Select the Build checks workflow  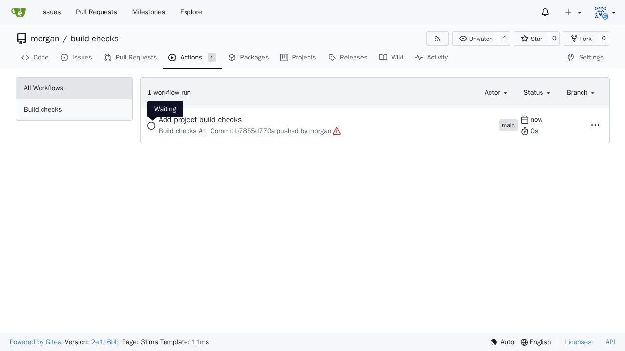pyautogui.click(x=74, y=110)
